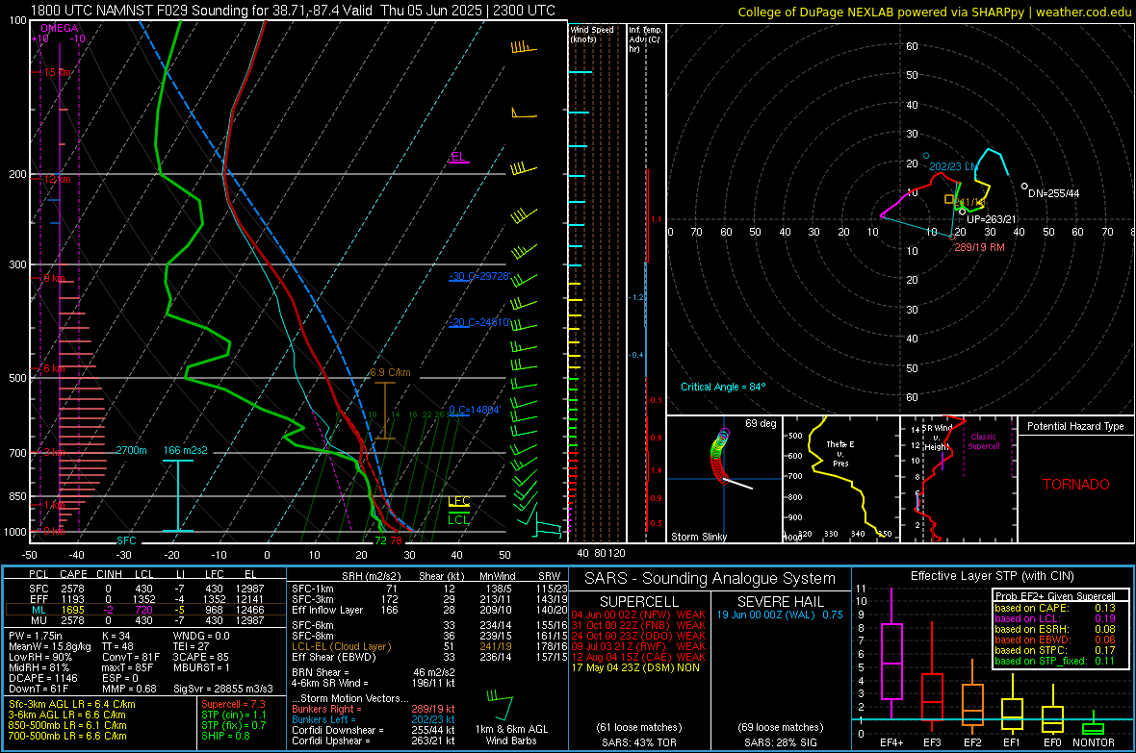The image size is (1136, 753).
Task: Click the '0 C=14804'' freezing level label
Action: [x=475, y=410]
